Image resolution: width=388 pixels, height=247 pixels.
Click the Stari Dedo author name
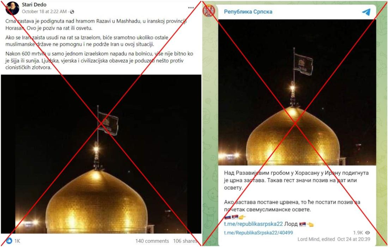pyautogui.click(x=34, y=5)
